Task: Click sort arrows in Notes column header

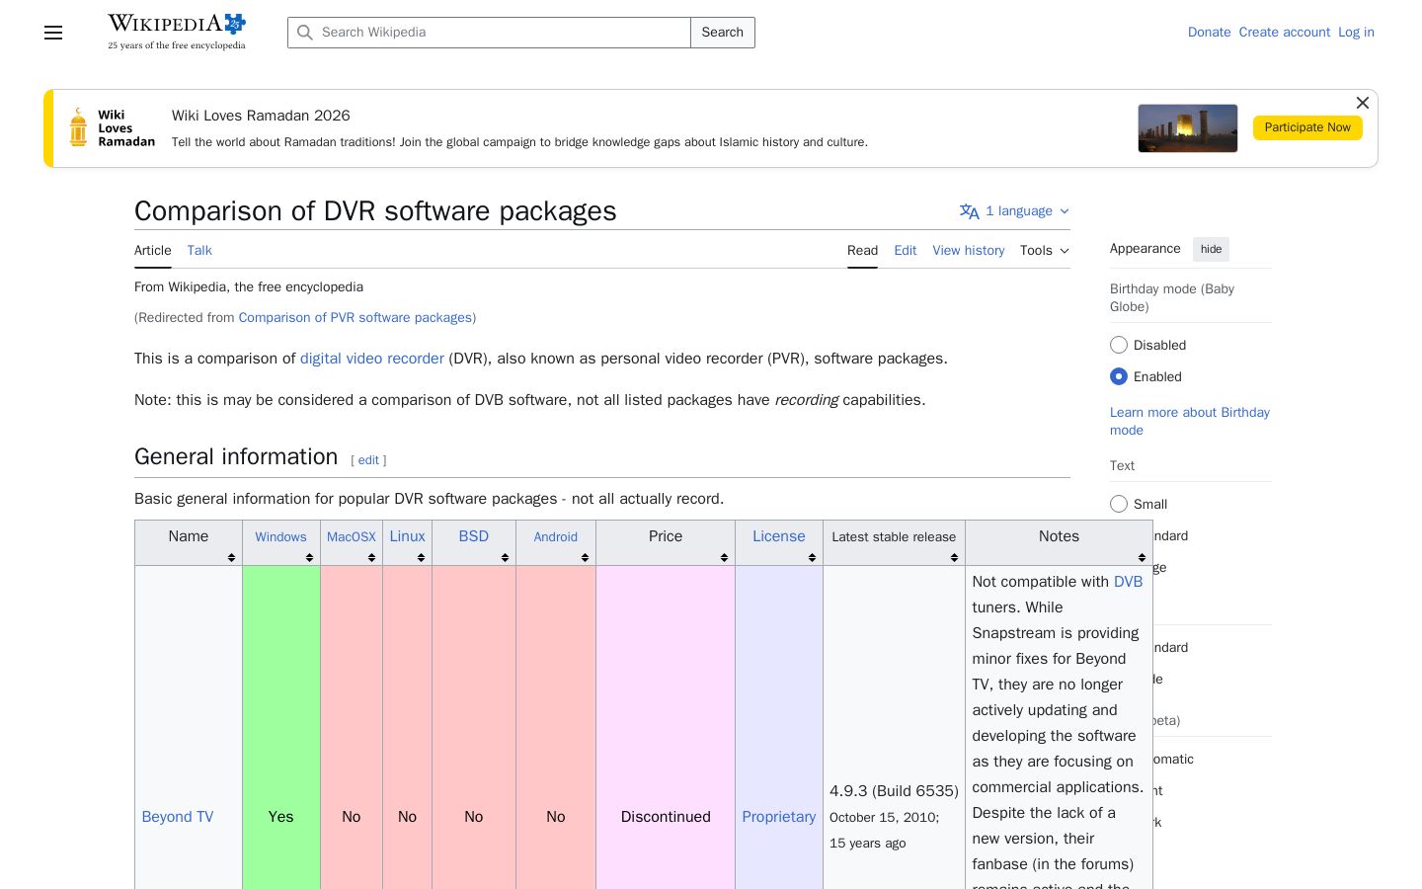Action: (x=1142, y=558)
